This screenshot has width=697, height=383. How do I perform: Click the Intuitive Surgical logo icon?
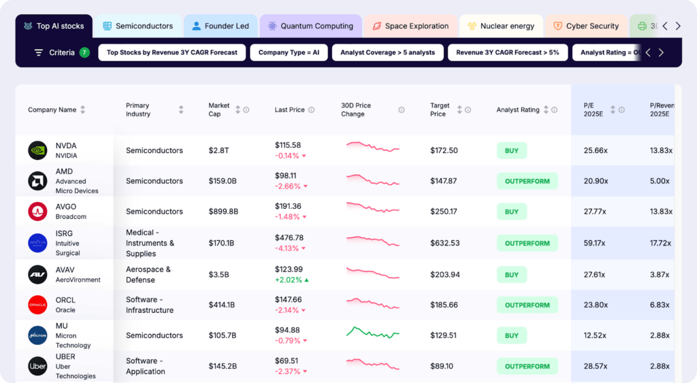pyautogui.click(x=37, y=243)
